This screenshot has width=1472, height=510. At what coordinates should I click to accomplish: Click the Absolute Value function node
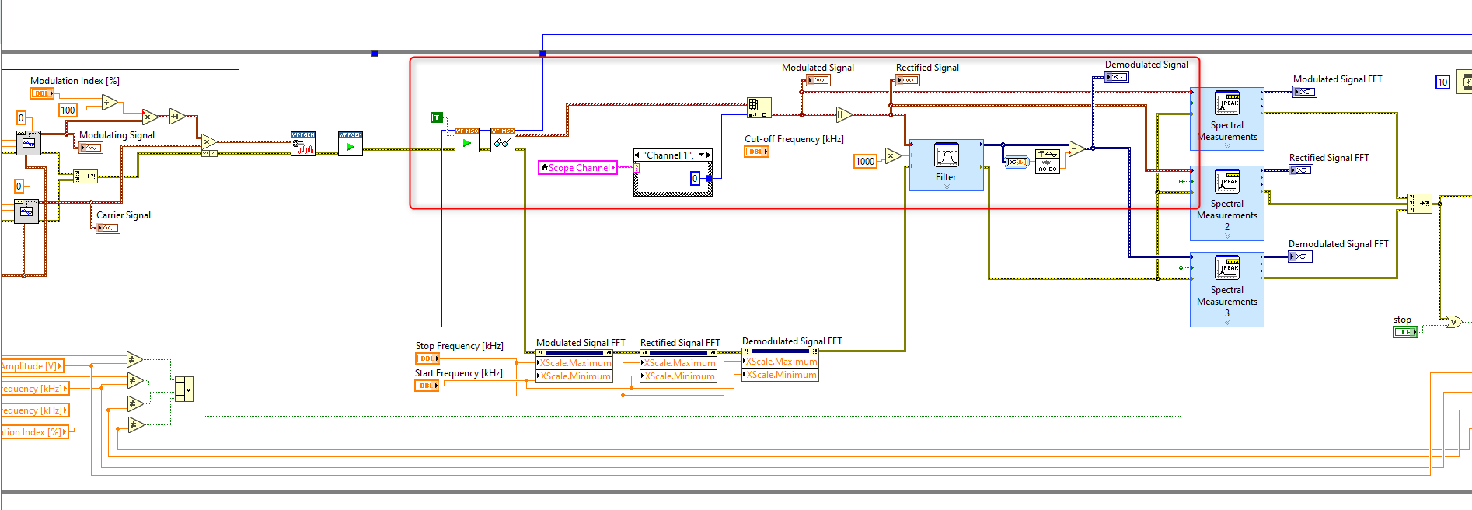point(844,114)
